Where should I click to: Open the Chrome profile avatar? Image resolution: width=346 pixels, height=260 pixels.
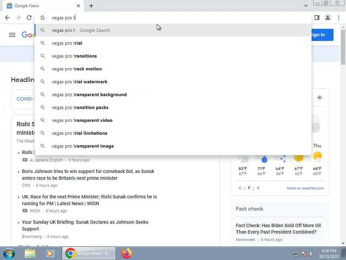328,18
